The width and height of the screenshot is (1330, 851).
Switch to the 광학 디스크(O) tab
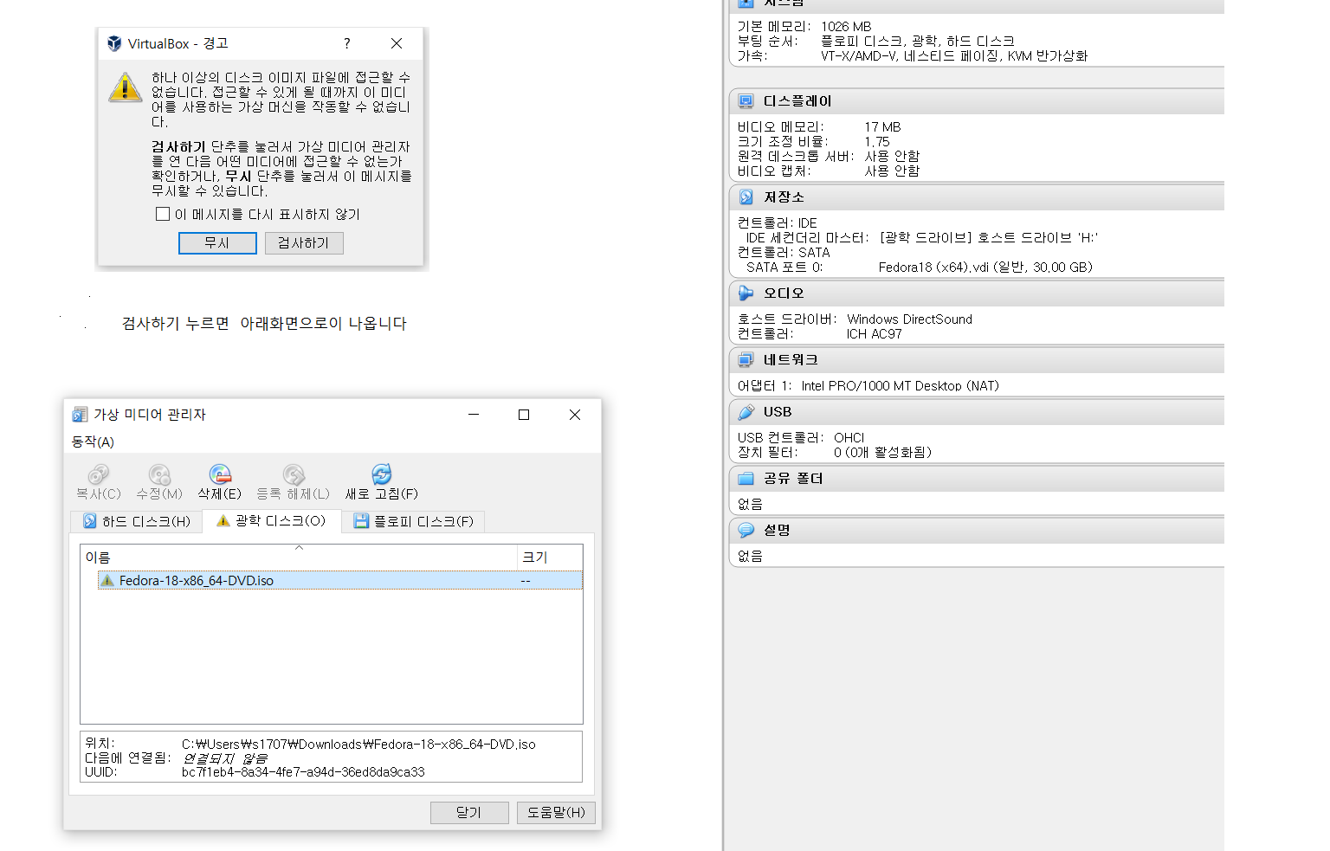pos(272,520)
